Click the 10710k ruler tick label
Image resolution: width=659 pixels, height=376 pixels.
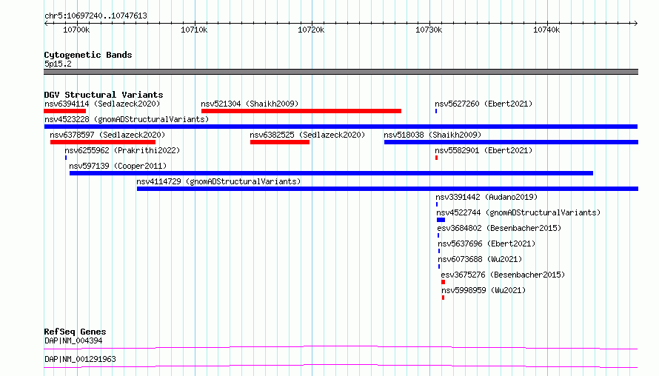click(194, 30)
